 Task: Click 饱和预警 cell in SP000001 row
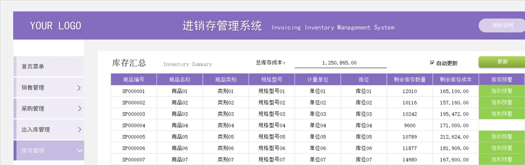click(502, 91)
